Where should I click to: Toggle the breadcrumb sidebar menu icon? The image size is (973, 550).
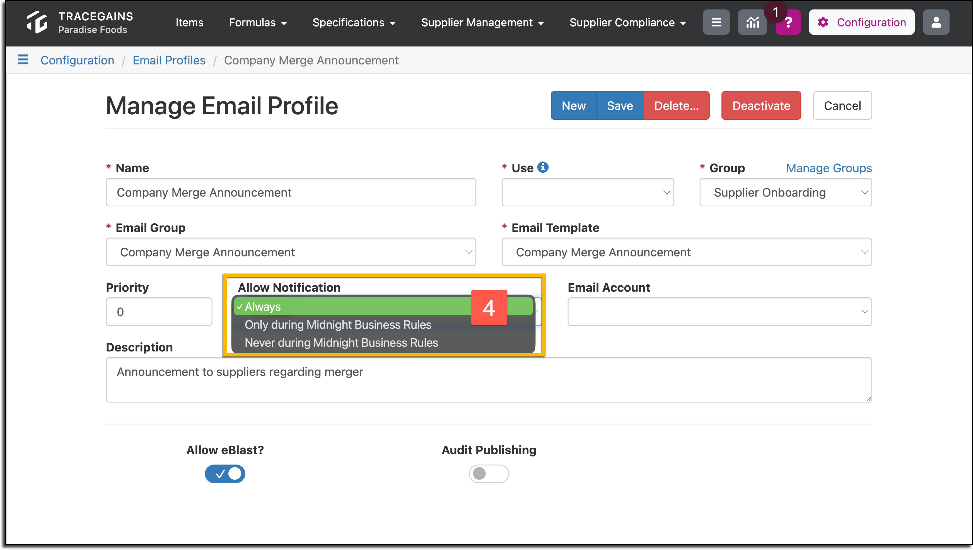(23, 60)
